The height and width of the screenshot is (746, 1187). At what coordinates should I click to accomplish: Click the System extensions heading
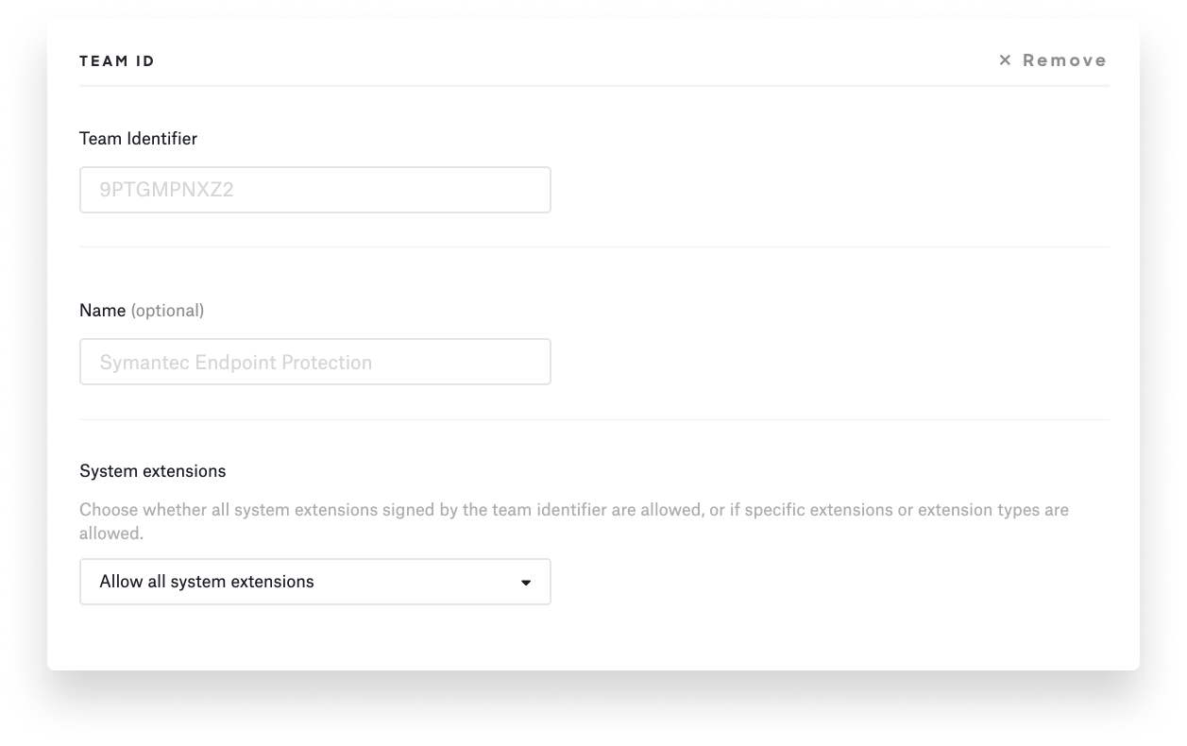click(153, 470)
